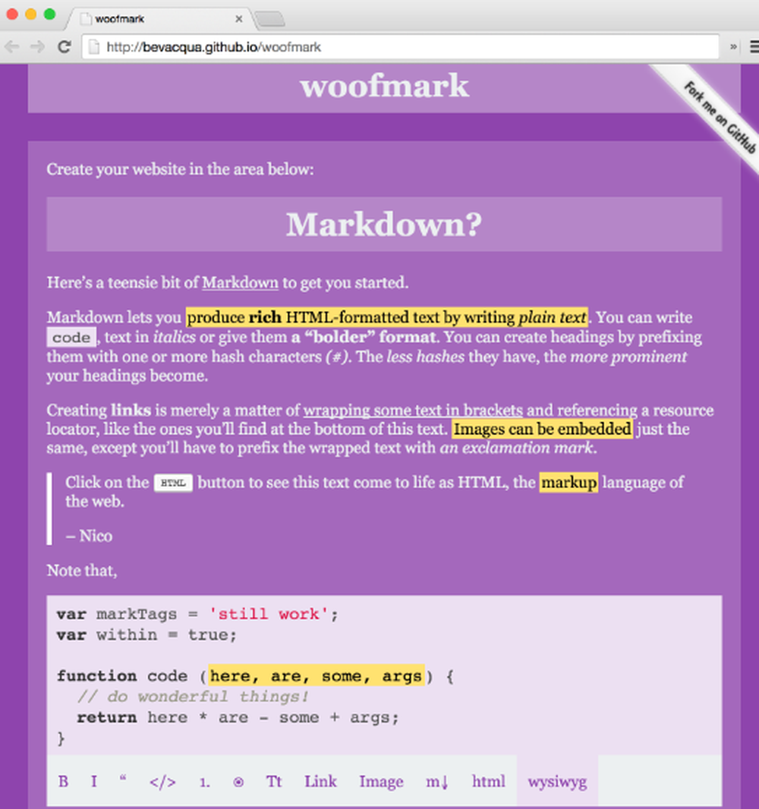
Task: Select the wysiwyg editor mode
Action: point(557,781)
